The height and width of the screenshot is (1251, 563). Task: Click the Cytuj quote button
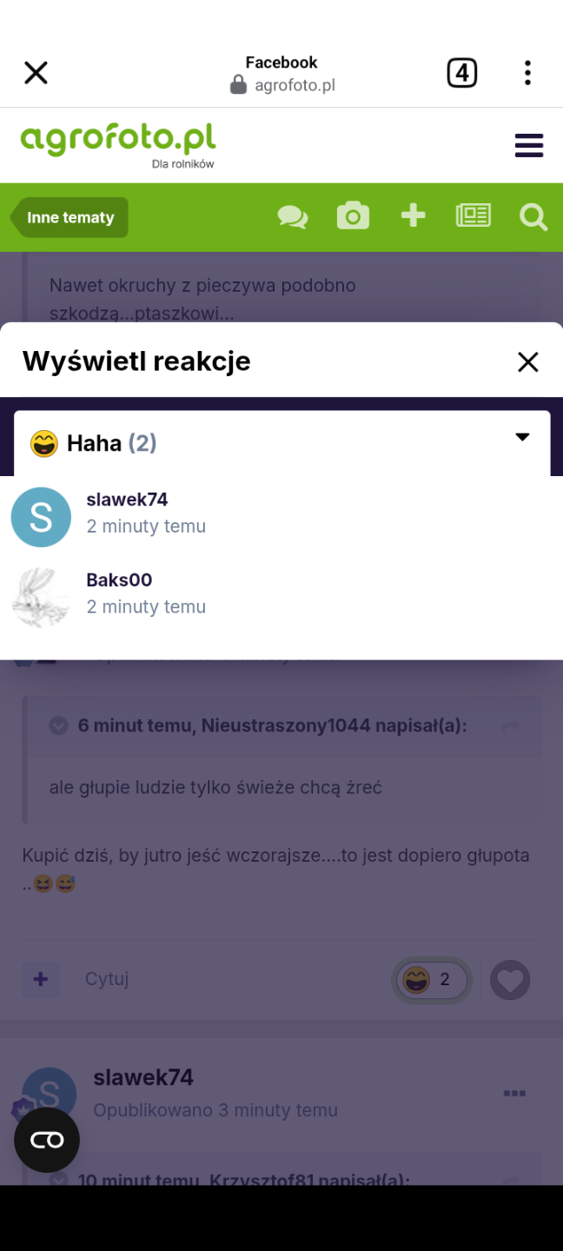point(107,979)
